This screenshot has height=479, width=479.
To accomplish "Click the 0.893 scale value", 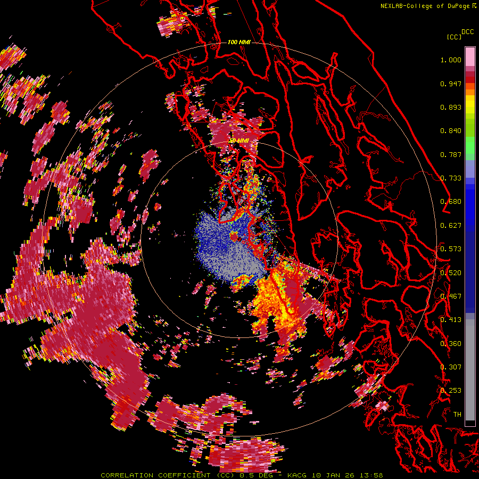I will [451, 107].
